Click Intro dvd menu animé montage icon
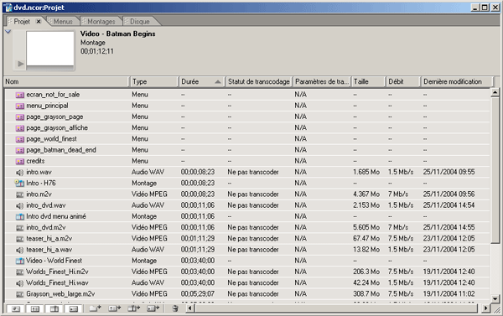503x316 pixels. (20, 216)
